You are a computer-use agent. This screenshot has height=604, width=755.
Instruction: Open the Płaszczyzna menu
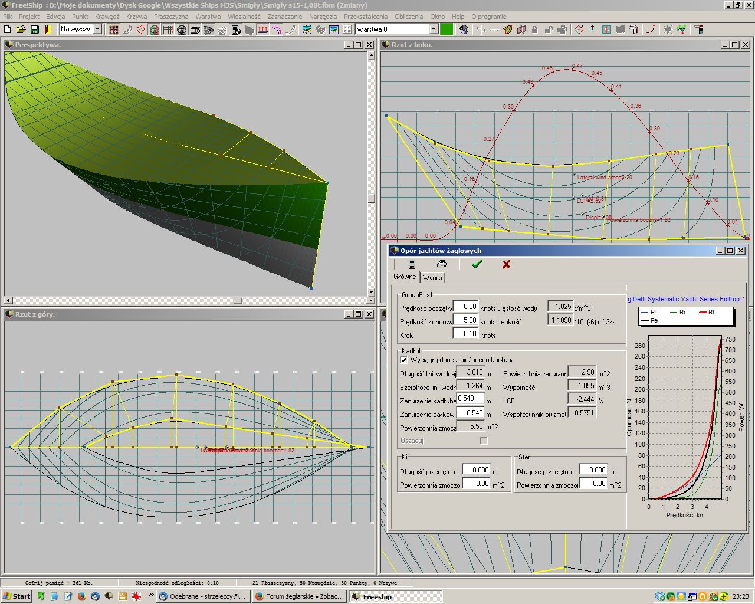click(x=171, y=17)
